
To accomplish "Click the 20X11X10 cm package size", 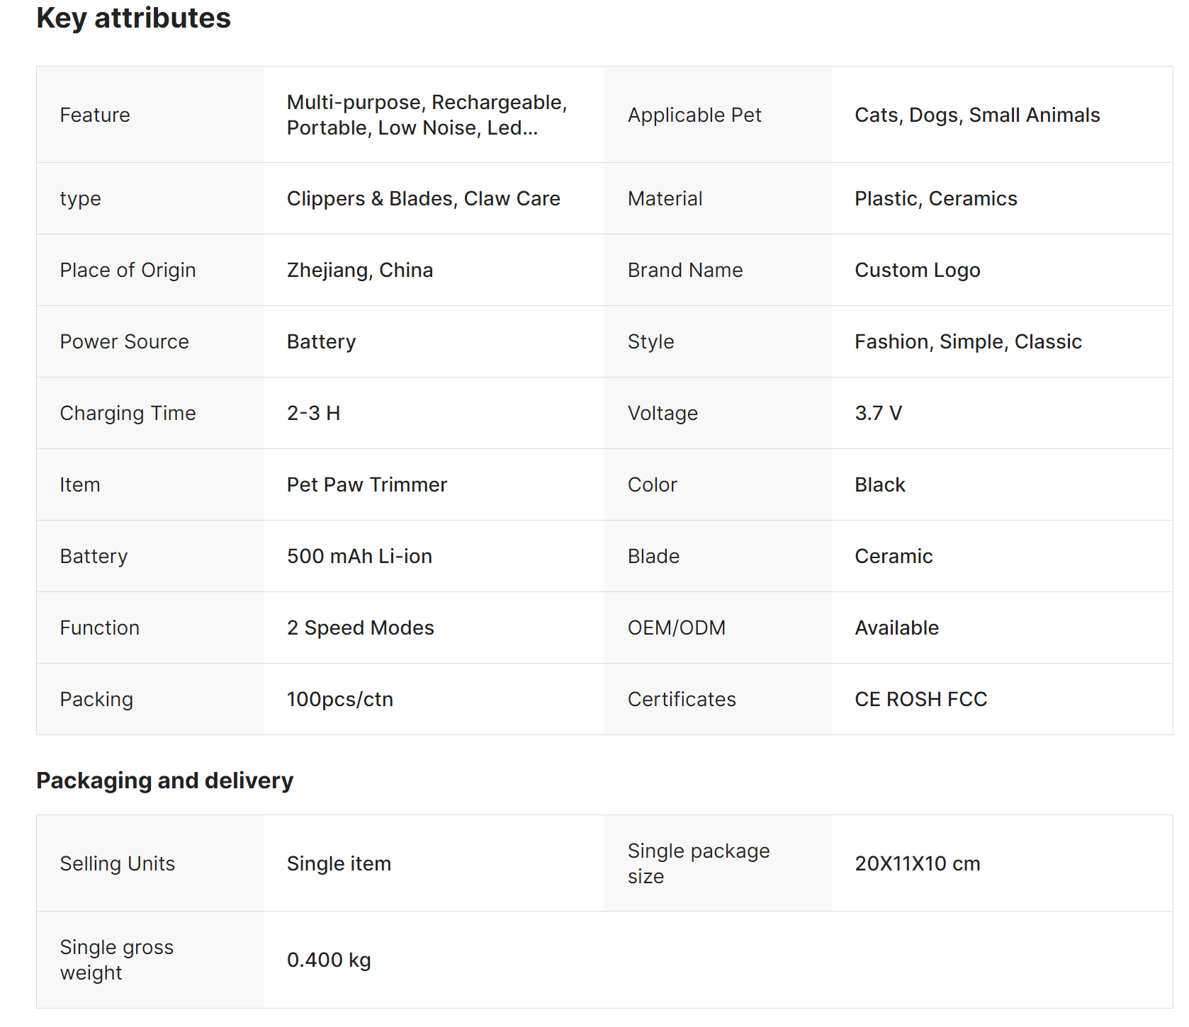I will (917, 863).
